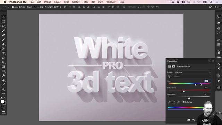Screen dimensions: 222x125
Task: Open the Layer menu
Action: pyautogui.click(x=57, y=2)
